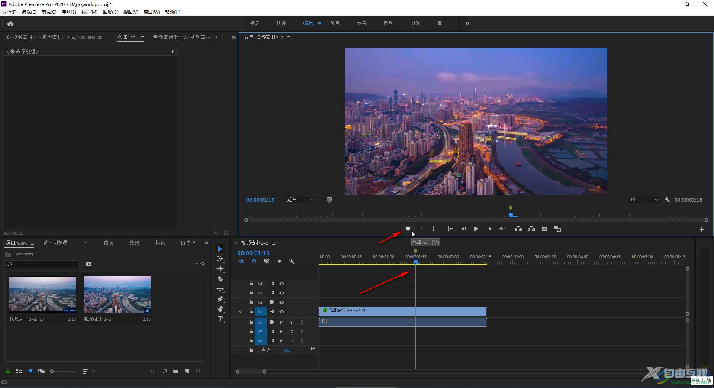Open timeline sequence panel menu
The width and height of the screenshot is (714, 388).
(274, 243)
